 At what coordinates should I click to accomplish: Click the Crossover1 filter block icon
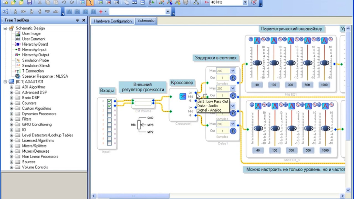(183, 96)
